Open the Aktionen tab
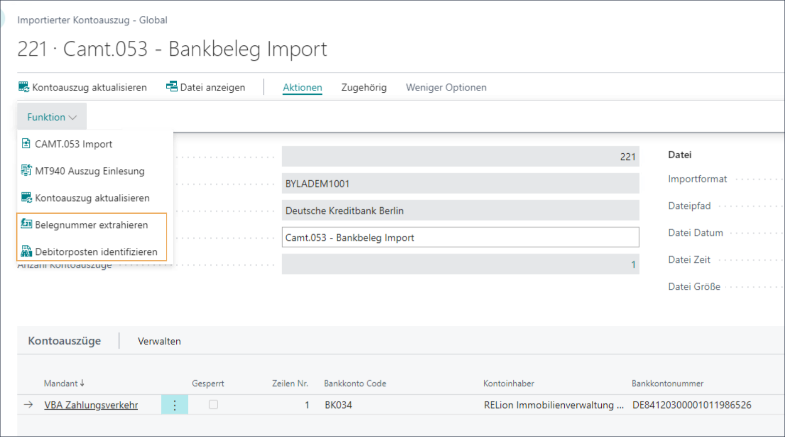Image resolution: width=785 pixels, height=437 pixels. pyautogui.click(x=303, y=87)
